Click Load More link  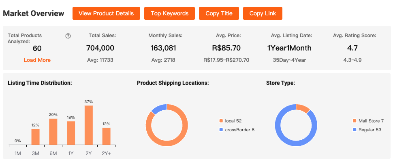pyautogui.click(x=37, y=60)
